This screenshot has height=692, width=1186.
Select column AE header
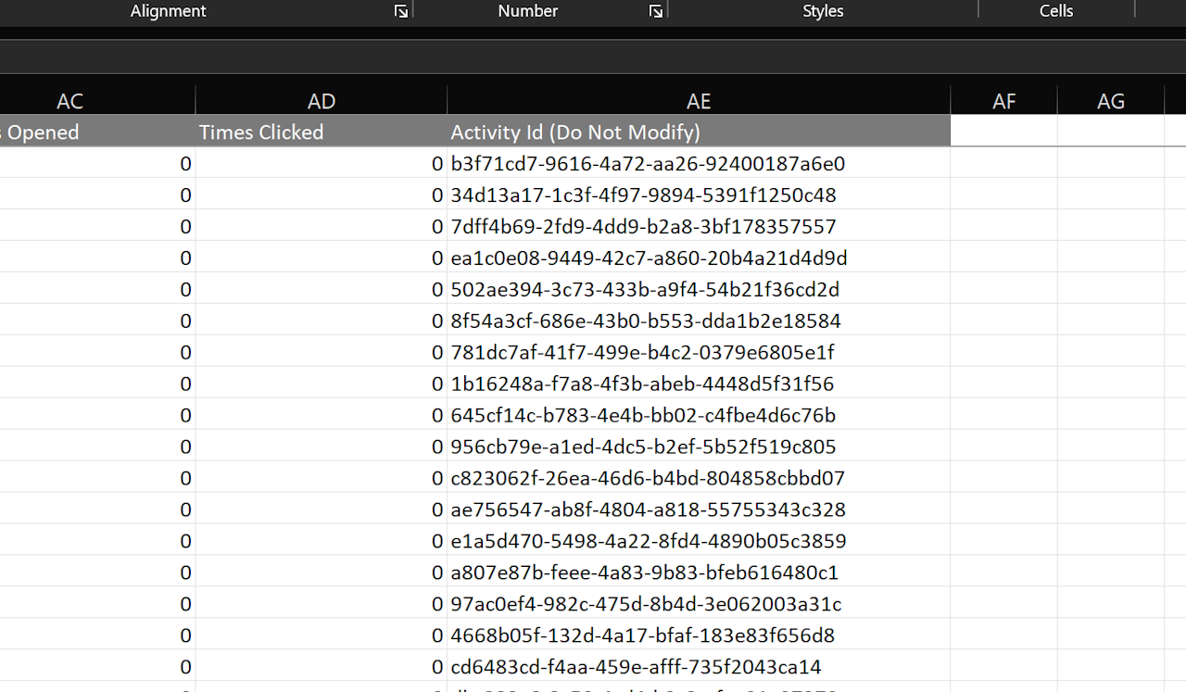(698, 100)
